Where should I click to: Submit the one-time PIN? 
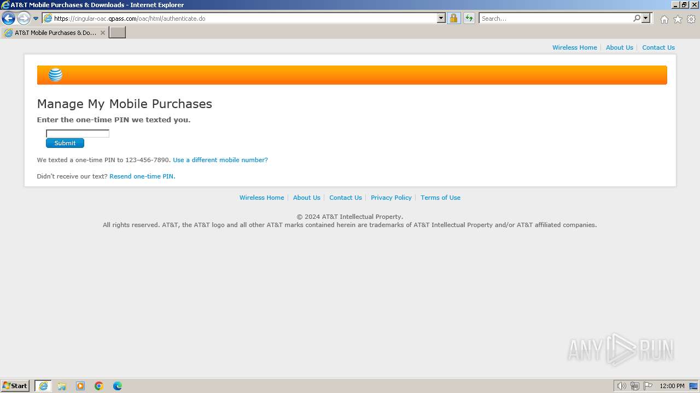coord(65,143)
